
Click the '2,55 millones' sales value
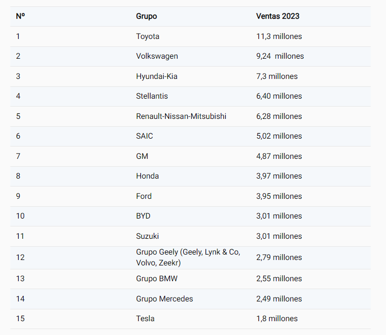[x=279, y=279]
